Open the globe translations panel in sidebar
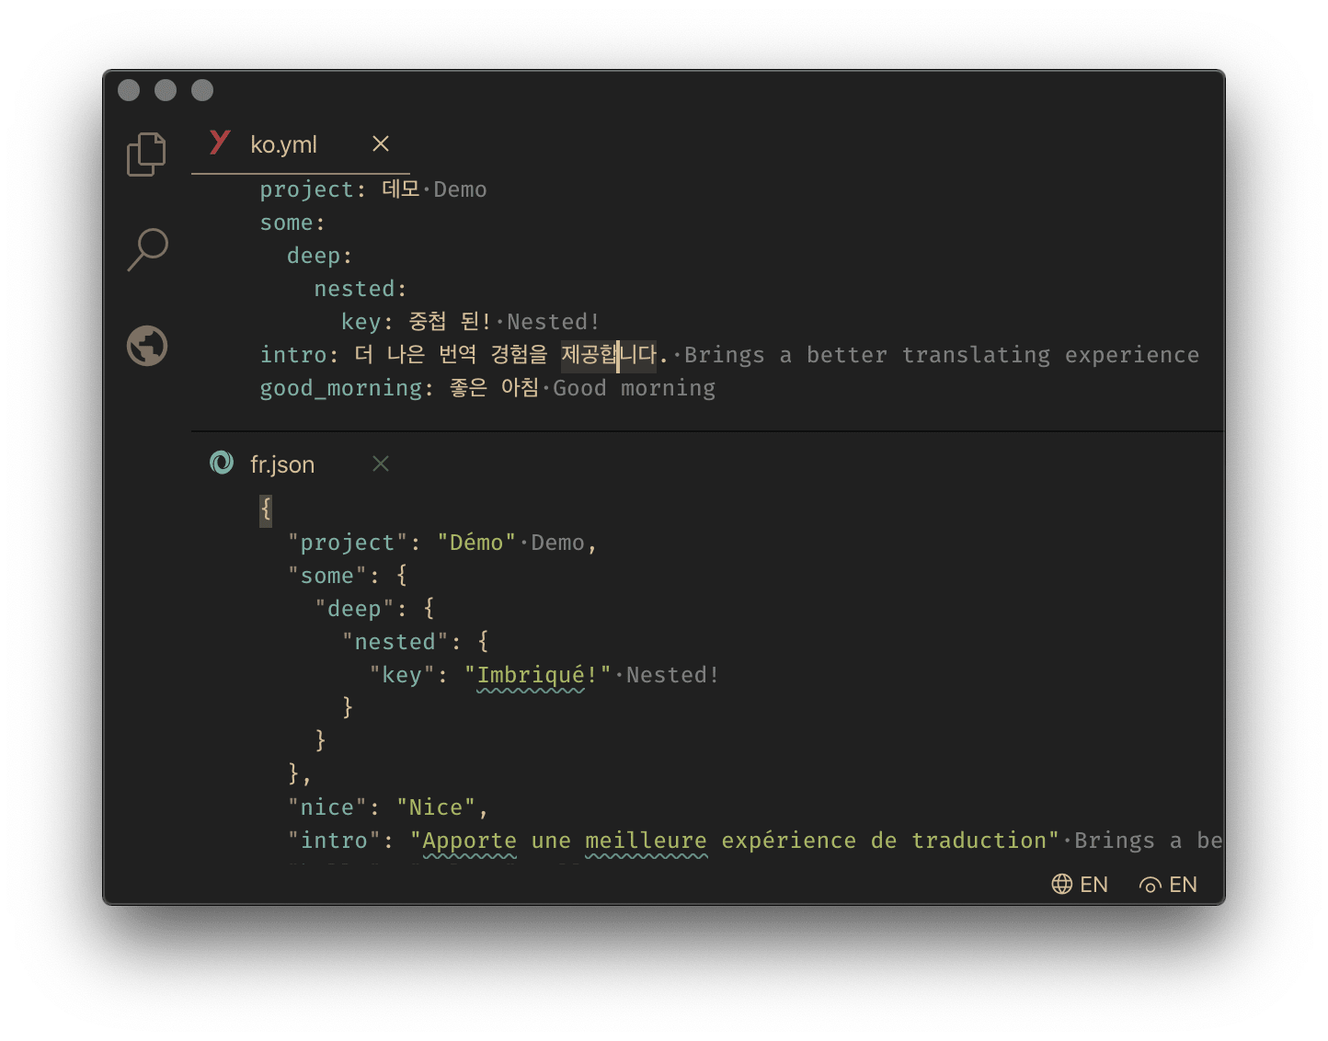Screen dimensions: 1328x1041 pos(147,346)
